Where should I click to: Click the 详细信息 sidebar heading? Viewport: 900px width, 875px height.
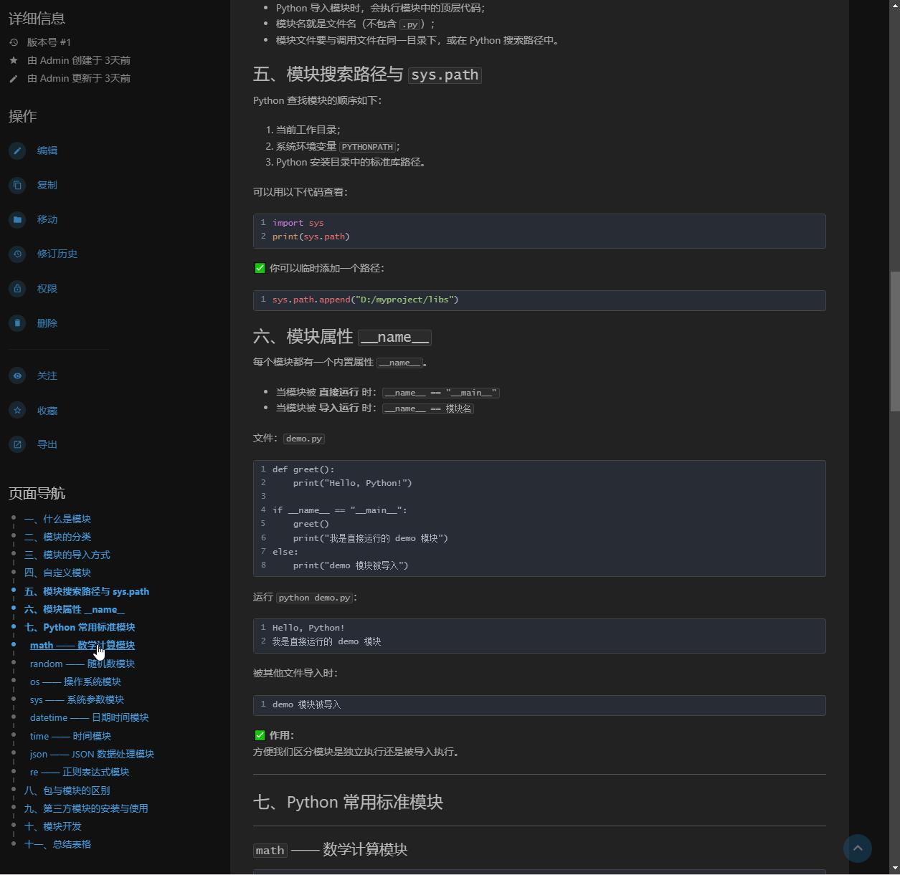pyautogui.click(x=37, y=19)
